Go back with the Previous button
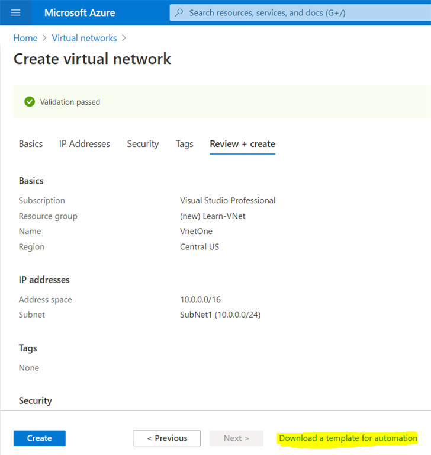This screenshot has height=455, width=431. pos(167,438)
